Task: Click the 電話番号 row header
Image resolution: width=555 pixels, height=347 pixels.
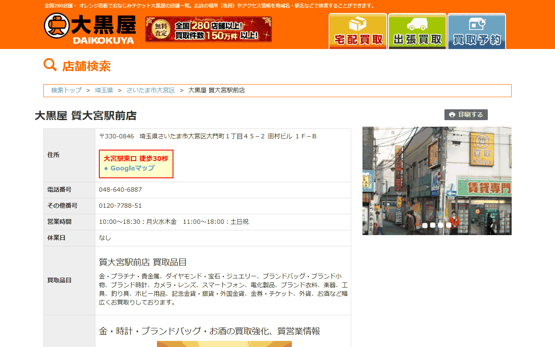Action: (69, 190)
